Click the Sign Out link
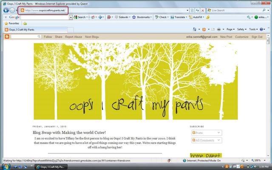This screenshot has width=272, height=170. 257,37
